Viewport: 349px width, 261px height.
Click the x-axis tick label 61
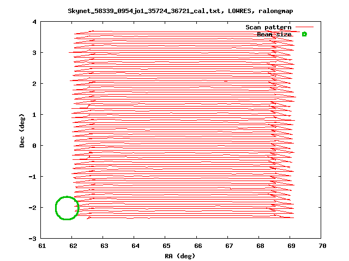(42, 246)
